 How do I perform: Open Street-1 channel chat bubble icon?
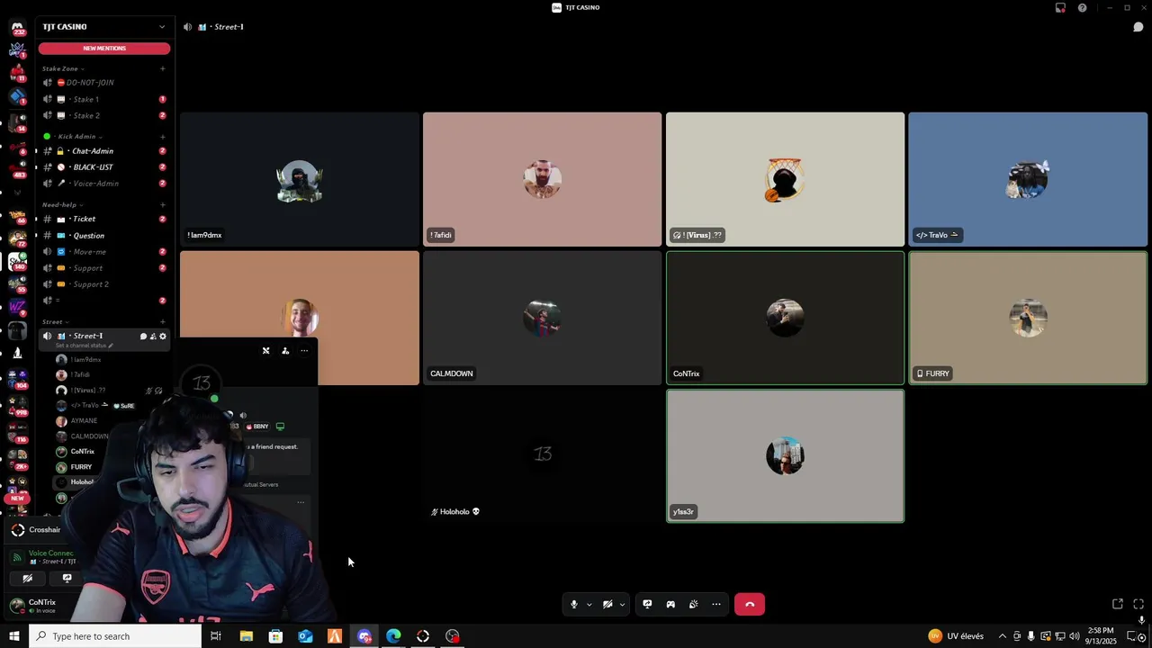[143, 337]
